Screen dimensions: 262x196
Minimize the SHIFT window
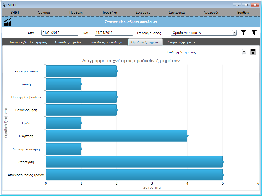pos(237,5)
